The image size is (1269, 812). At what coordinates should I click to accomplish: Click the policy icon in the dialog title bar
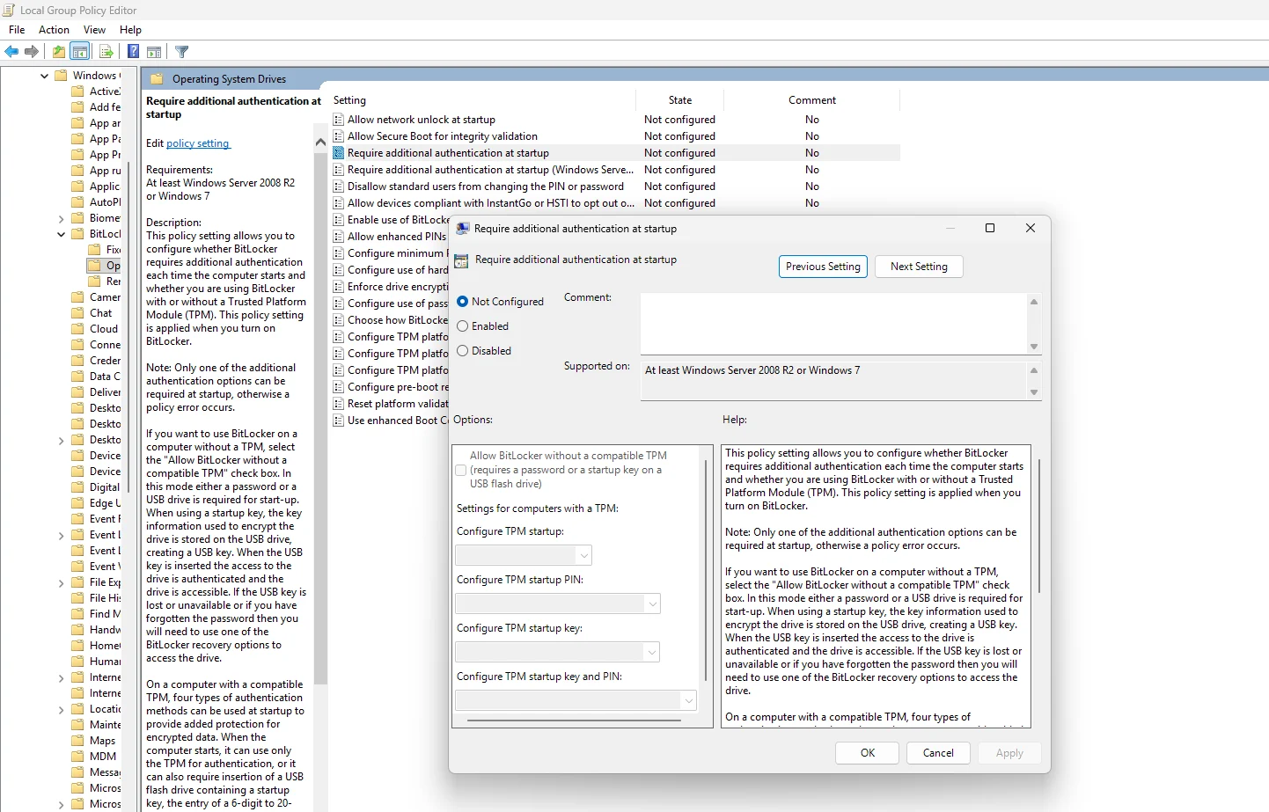[463, 229]
